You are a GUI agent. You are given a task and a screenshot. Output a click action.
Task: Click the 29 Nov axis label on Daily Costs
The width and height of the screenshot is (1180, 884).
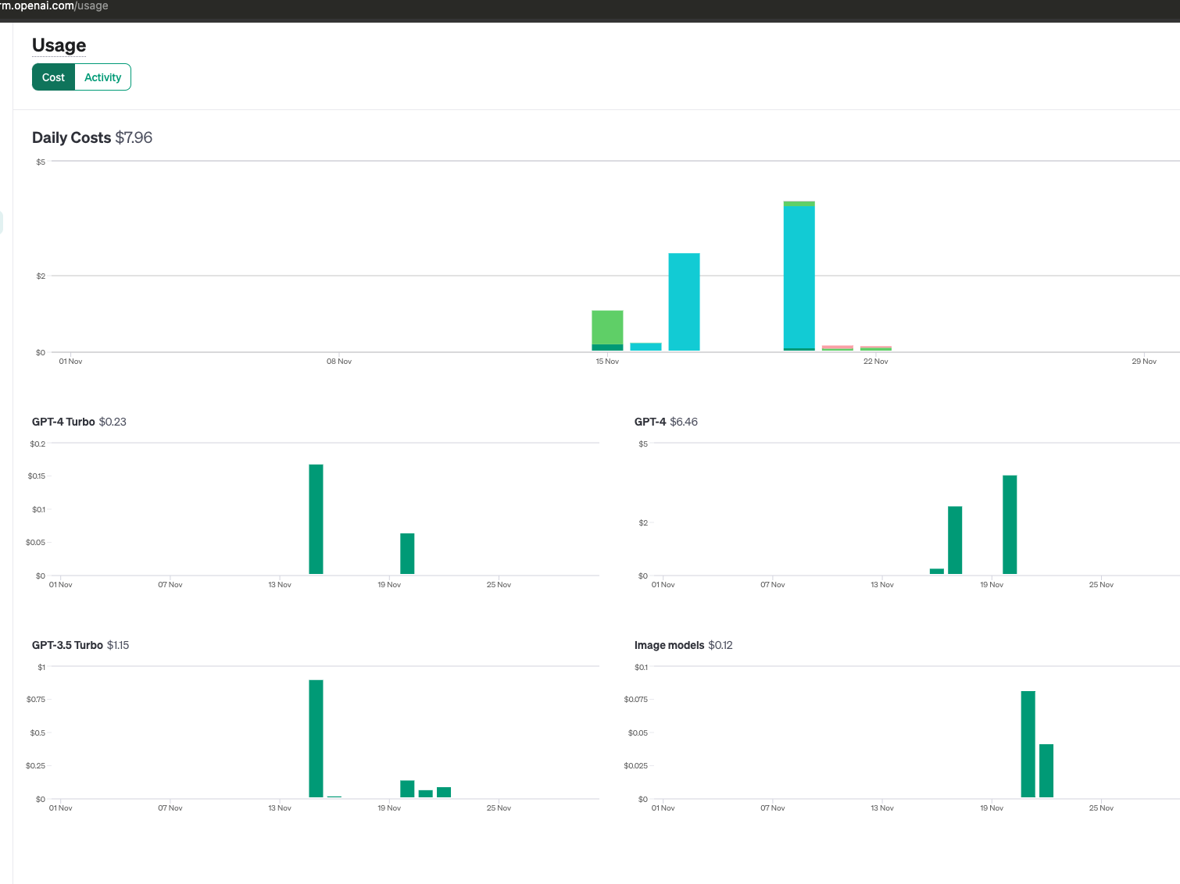1144,361
